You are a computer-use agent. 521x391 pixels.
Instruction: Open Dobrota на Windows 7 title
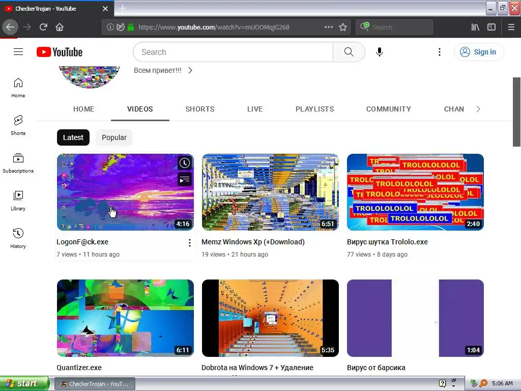click(x=257, y=368)
